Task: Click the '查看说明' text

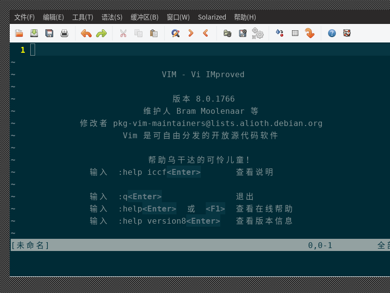Action: [x=254, y=172]
